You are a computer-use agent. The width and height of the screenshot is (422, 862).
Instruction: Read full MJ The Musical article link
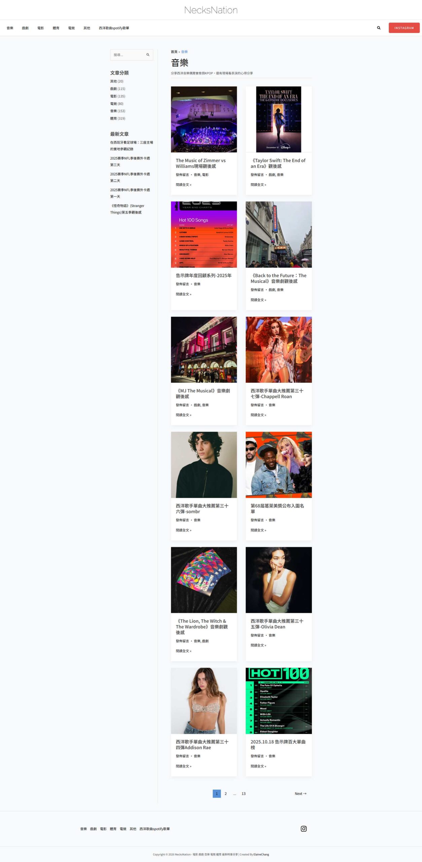coord(183,415)
